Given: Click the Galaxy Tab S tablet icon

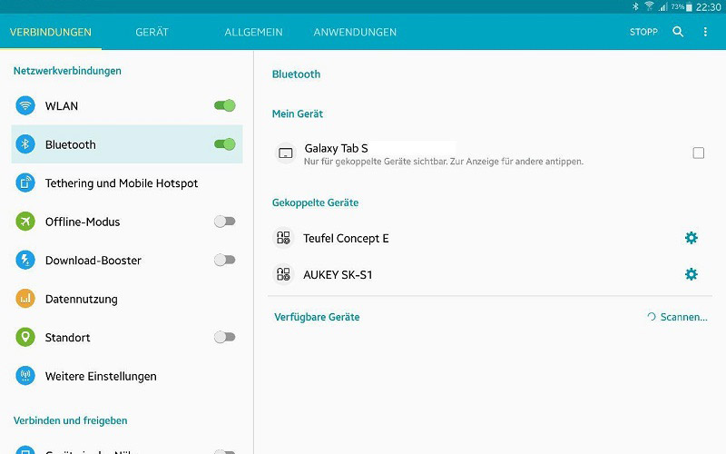Looking at the screenshot, I should (x=285, y=153).
